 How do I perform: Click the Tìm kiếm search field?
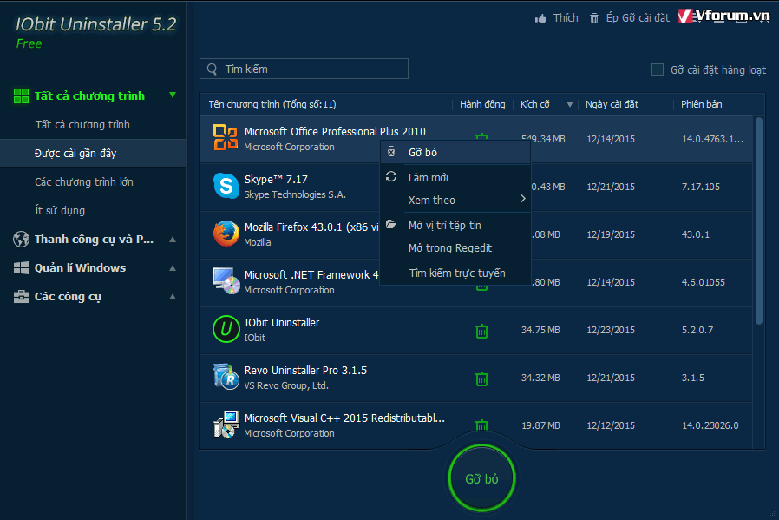[x=304, y=69]
